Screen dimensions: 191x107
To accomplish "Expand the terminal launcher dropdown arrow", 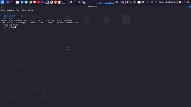I will point(67,2).
